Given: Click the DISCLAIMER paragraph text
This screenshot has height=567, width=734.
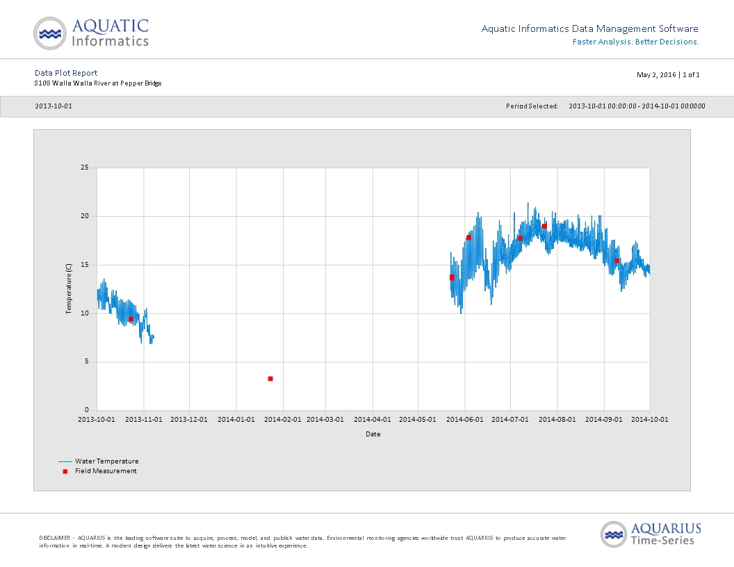Looking at the screenshot, I should (302, 542).
